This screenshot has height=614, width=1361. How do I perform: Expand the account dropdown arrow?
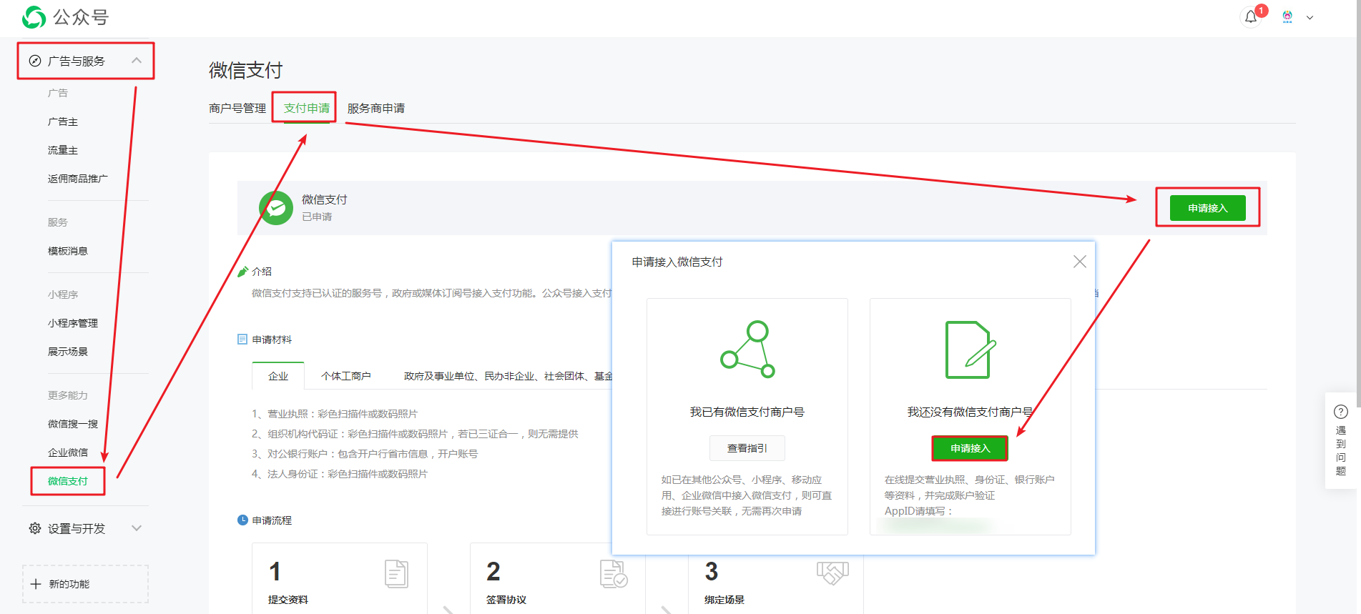point(1310,18)
